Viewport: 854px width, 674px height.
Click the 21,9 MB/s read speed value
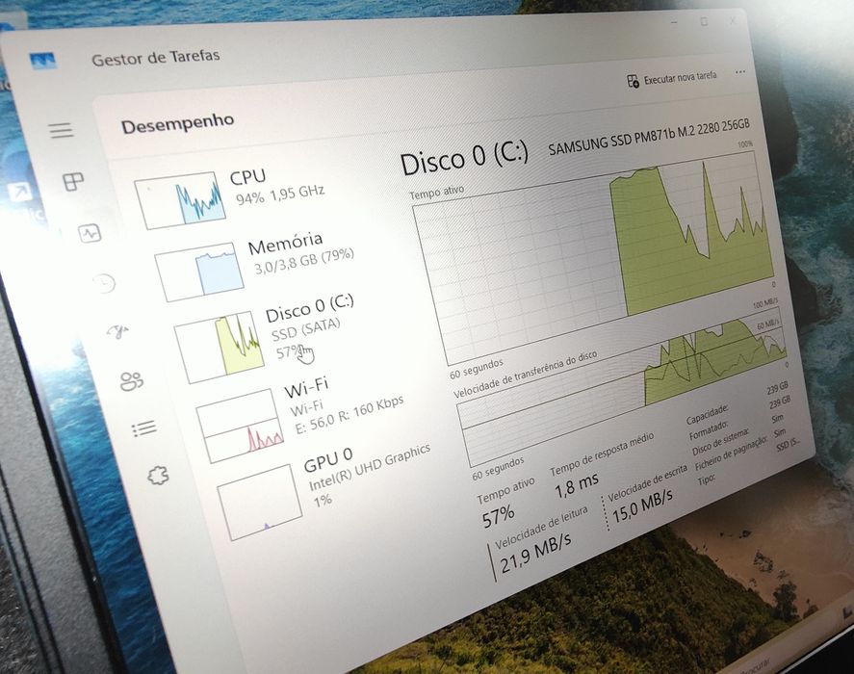(x=536, y=552)
